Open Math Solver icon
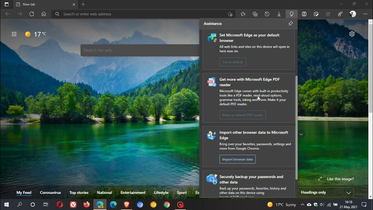This screenshot has width=373, height=210. click(304, 14)
